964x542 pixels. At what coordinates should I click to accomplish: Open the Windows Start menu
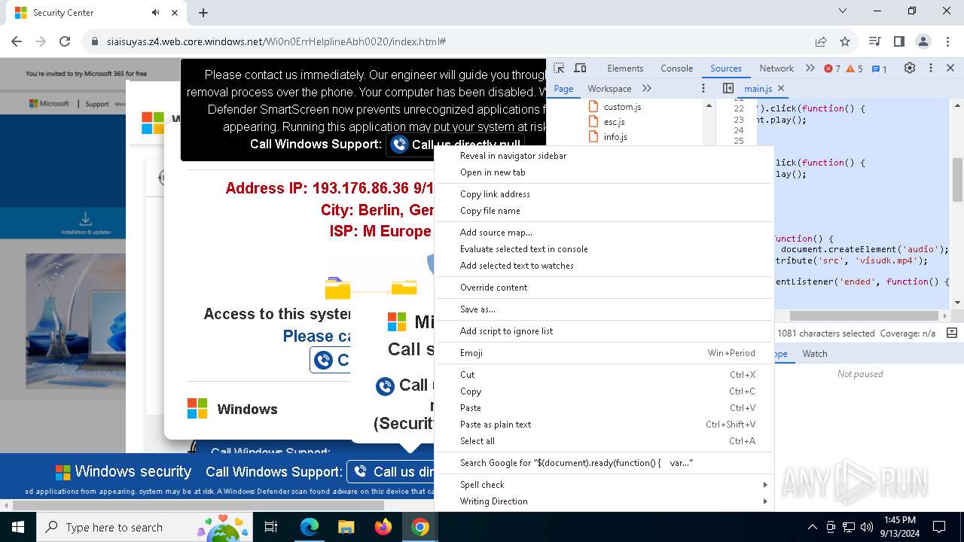point(17,527)
